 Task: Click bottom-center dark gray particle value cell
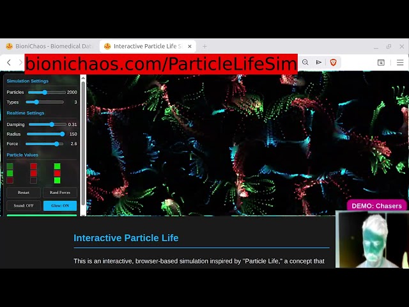click(33, 180)
